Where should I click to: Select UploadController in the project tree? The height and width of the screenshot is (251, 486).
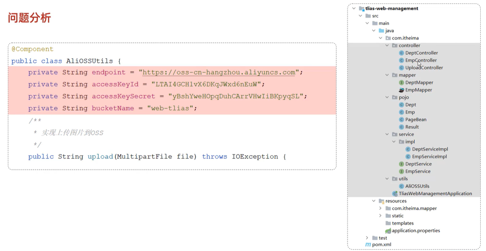(x=424, y=68)
